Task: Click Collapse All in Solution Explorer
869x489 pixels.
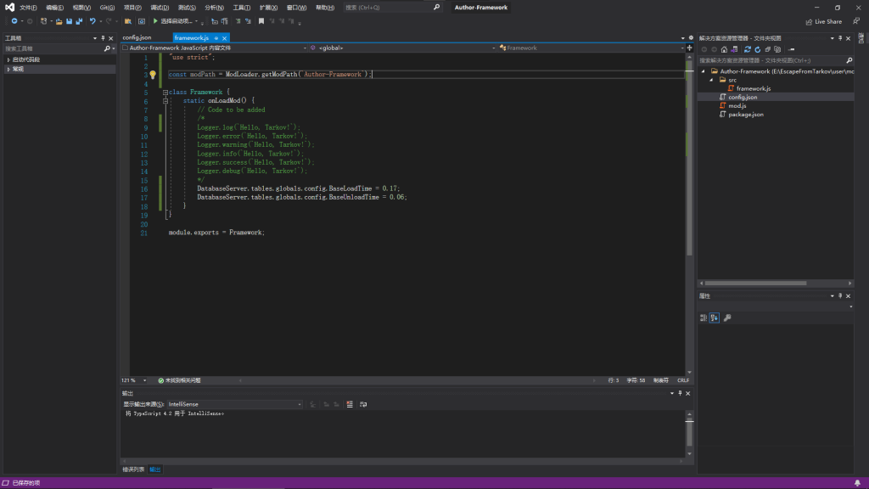Action: tap(767, 49)
